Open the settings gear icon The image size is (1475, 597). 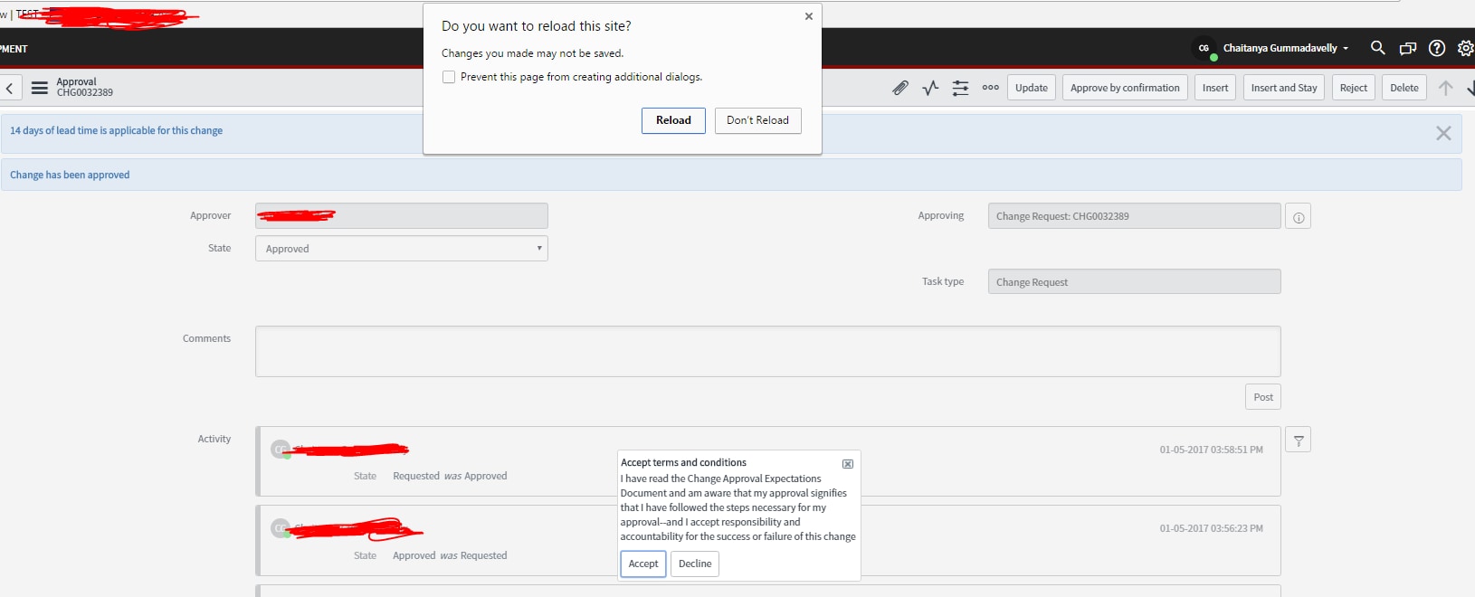1465,48
